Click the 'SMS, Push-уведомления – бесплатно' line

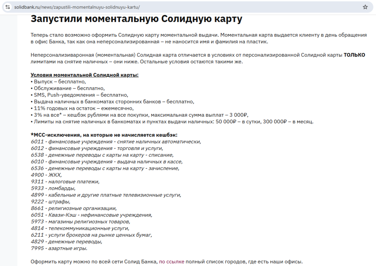79,95
